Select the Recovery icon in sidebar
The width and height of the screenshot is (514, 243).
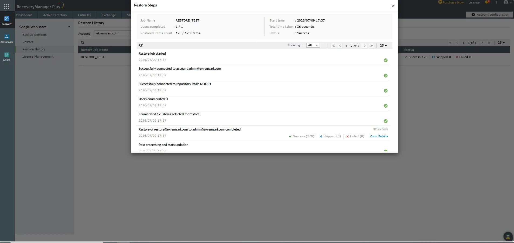(x=7, y=20)
